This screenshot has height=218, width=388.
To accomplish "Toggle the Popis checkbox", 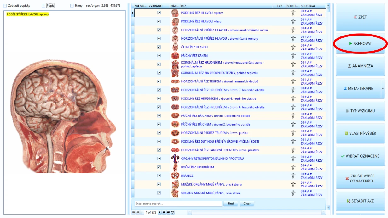I will [x=44, y=6].
